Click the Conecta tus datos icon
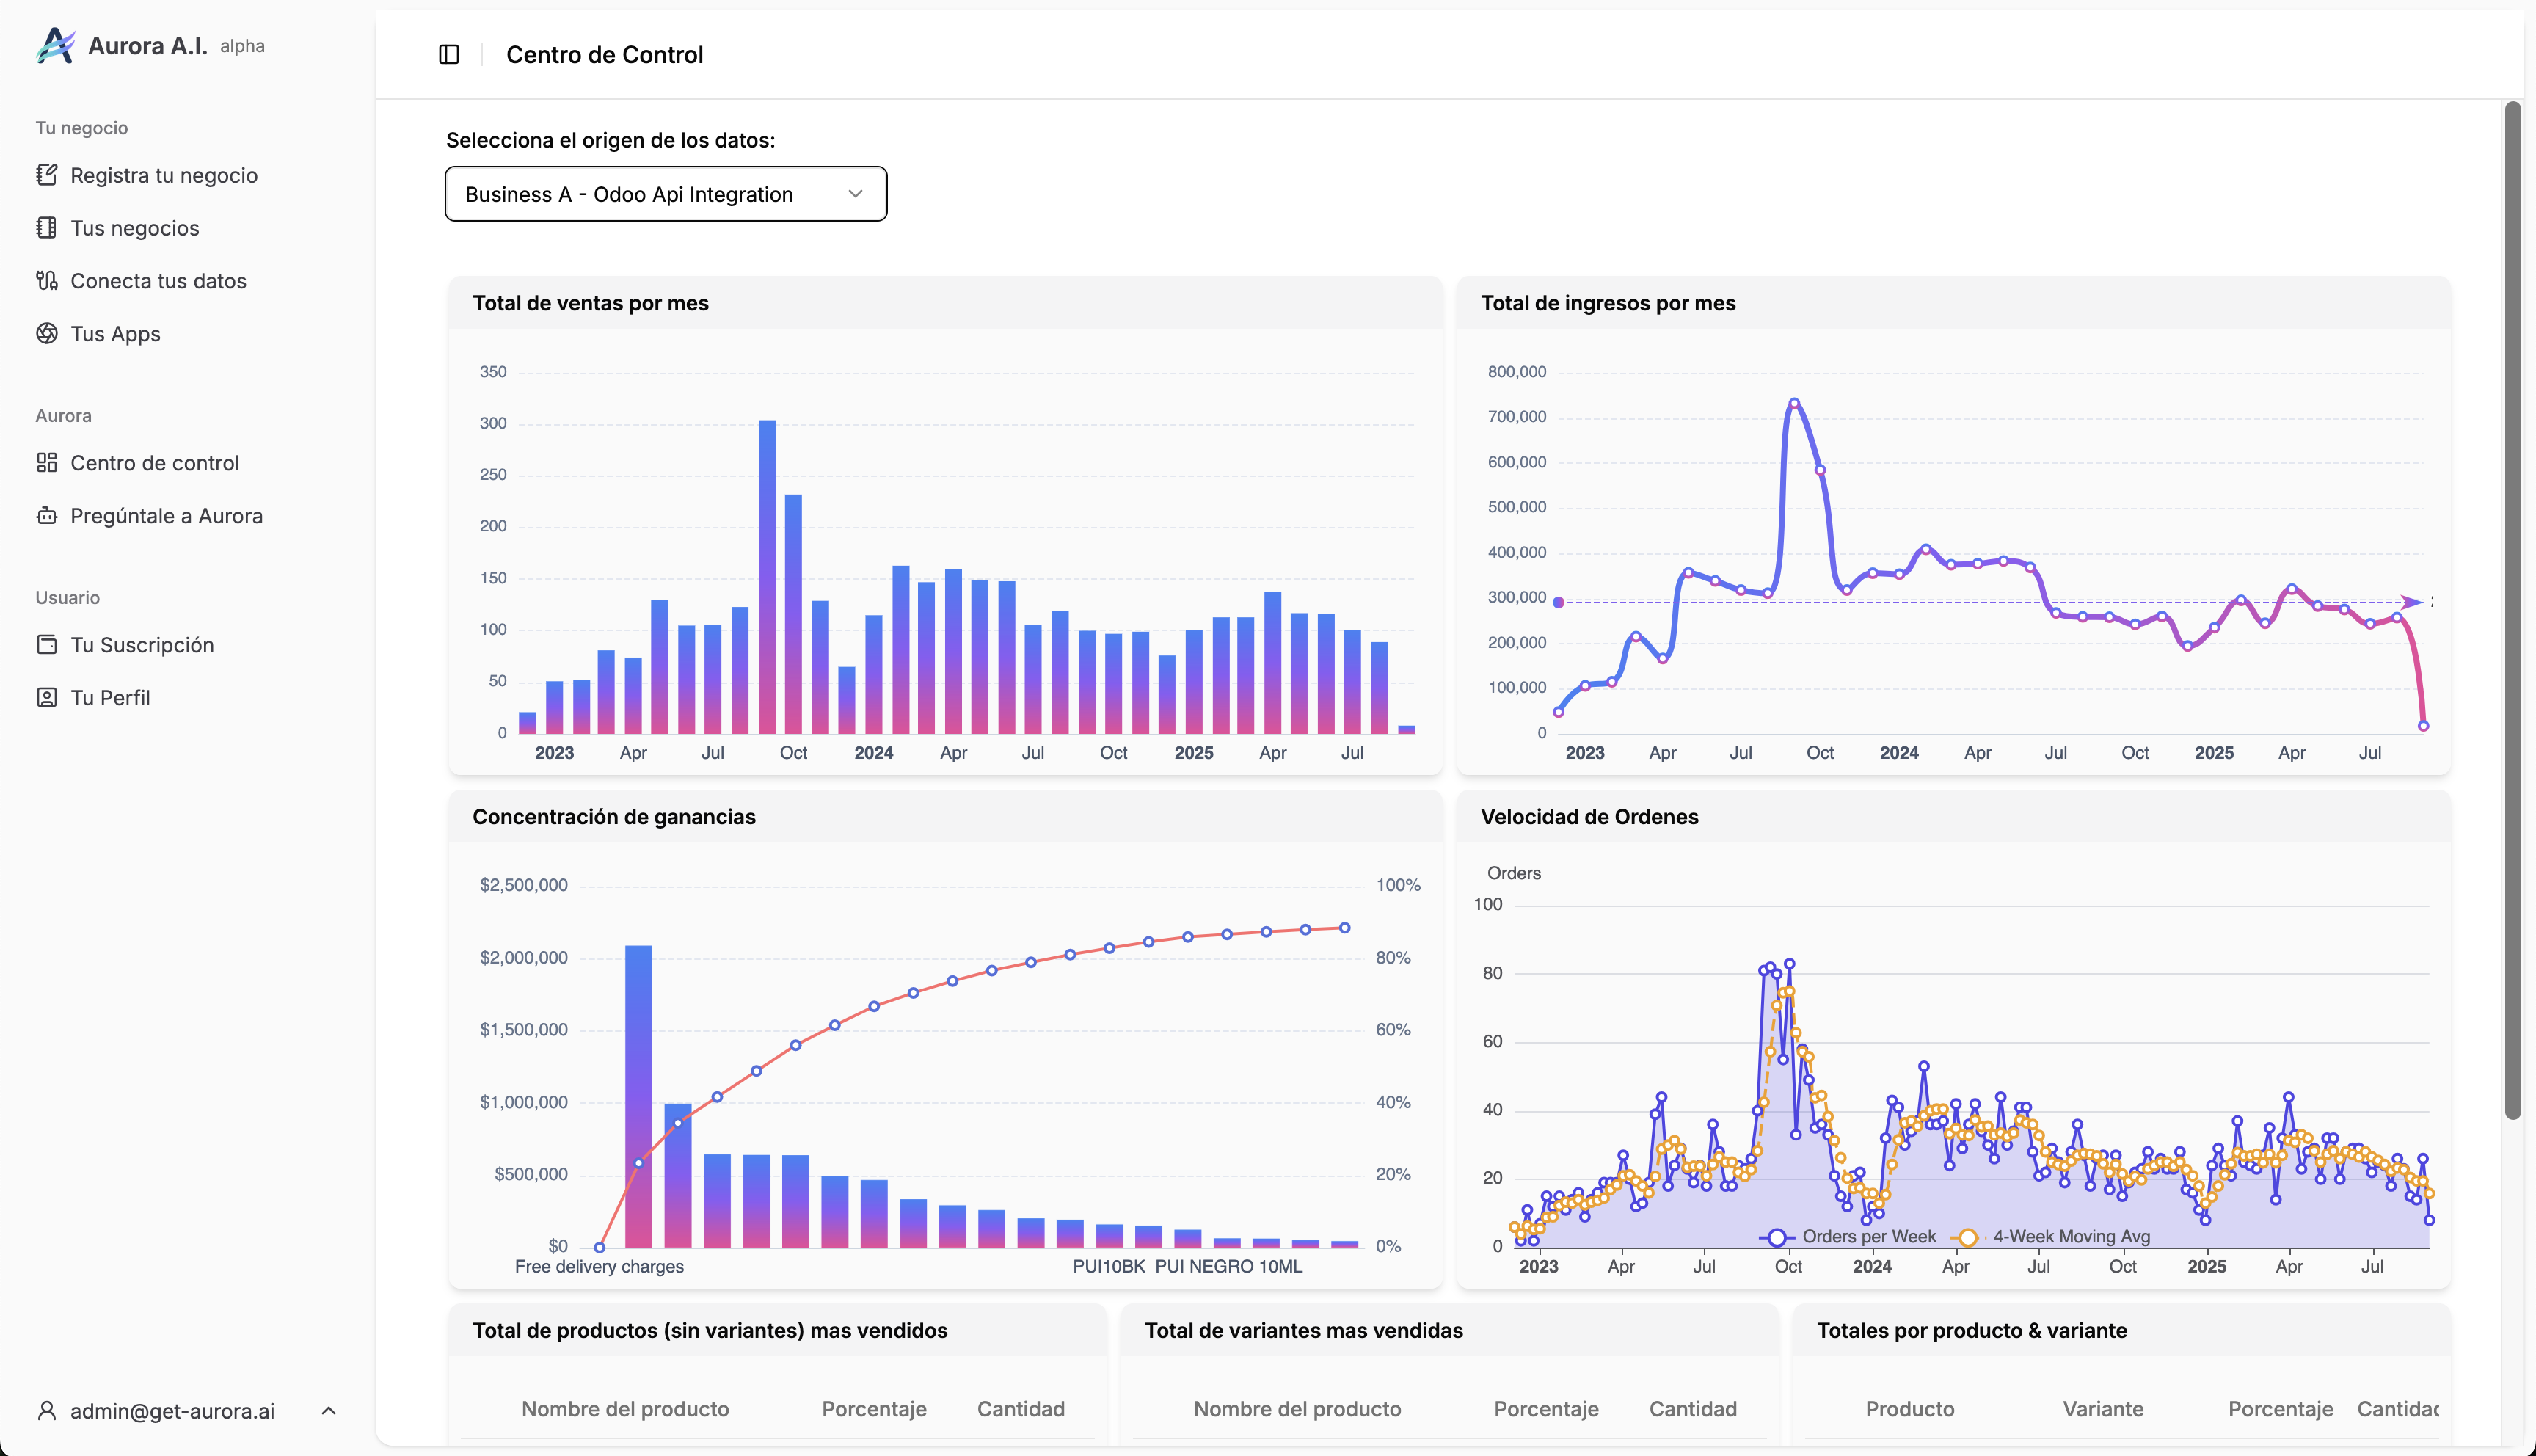 pos(46,281)
